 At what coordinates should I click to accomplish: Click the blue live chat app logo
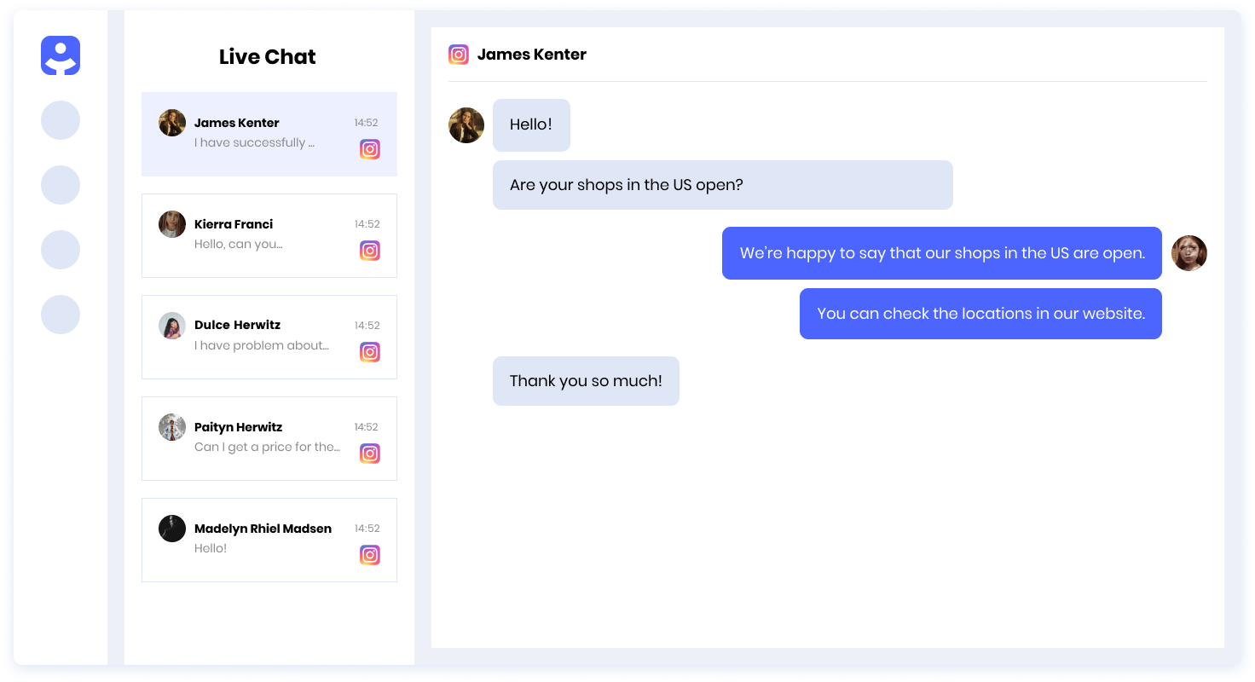click(60, 55)
